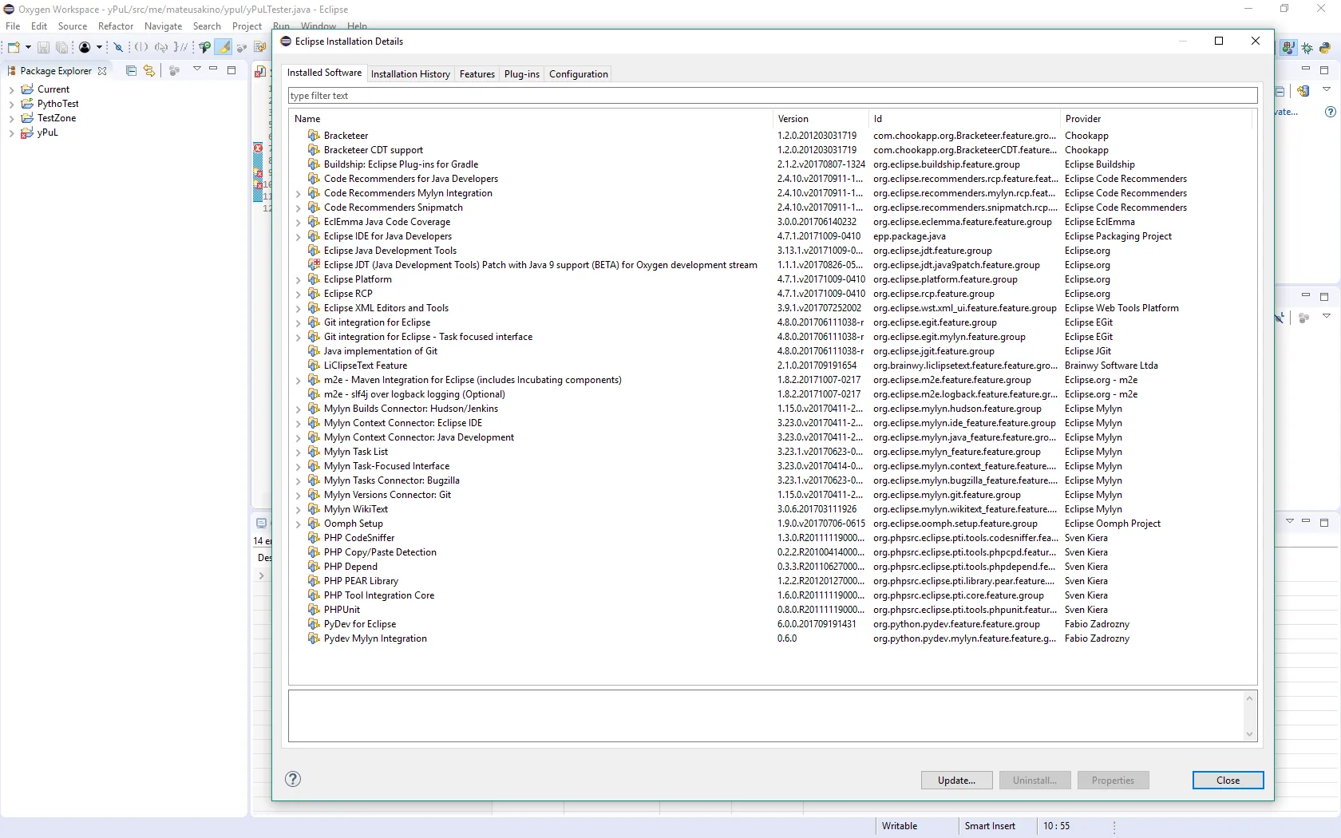Open the Installed Software tab
Image resolution: width=1341 pixels, height=838 pixels.
[x=324, y=73]
